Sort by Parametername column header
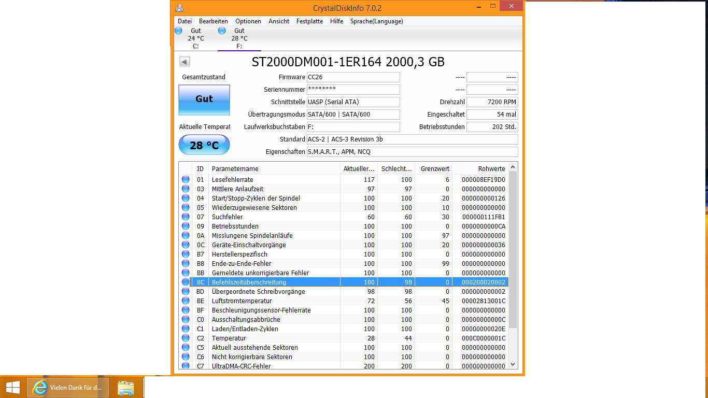 tap(275, 168)
